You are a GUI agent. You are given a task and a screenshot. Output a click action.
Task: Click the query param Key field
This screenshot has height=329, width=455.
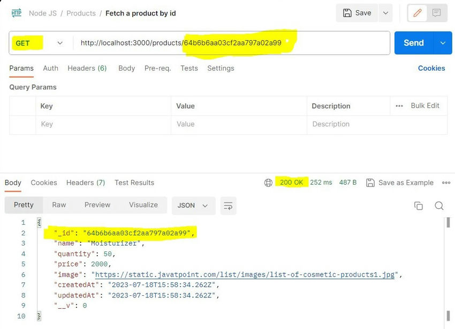pos(102,124)
